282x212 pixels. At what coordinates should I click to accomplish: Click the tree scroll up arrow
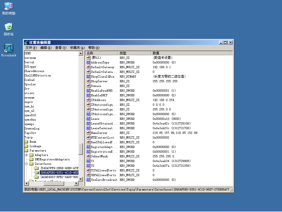tap(81, 53)
